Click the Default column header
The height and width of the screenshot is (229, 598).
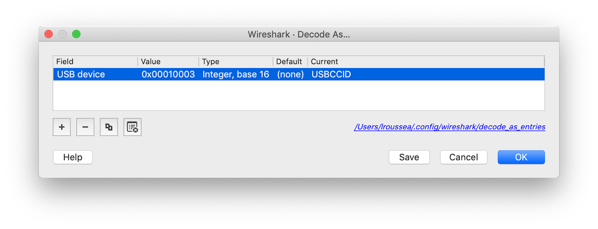290,61
